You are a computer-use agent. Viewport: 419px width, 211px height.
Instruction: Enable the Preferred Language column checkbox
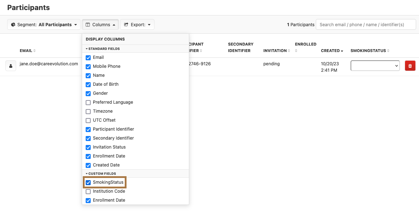[x=88, y=102]
